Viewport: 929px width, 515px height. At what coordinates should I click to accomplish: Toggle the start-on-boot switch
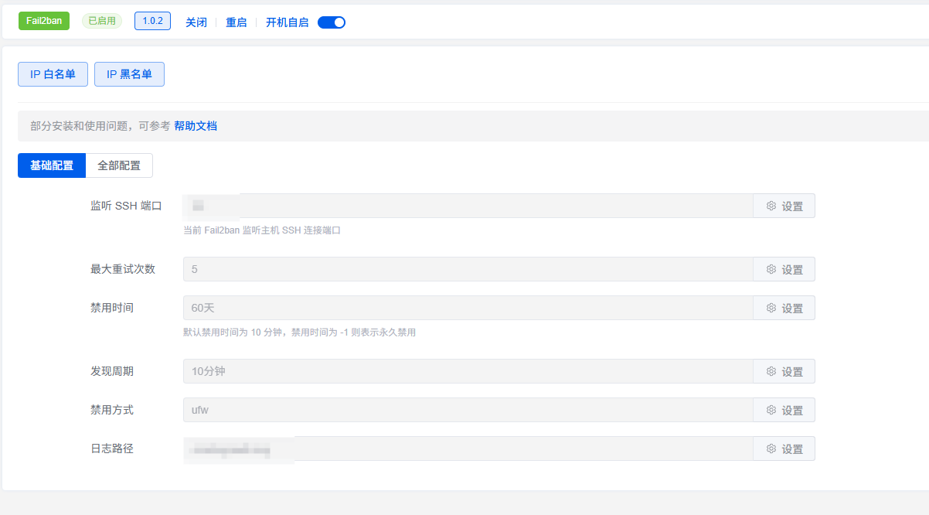coord(332,22)
